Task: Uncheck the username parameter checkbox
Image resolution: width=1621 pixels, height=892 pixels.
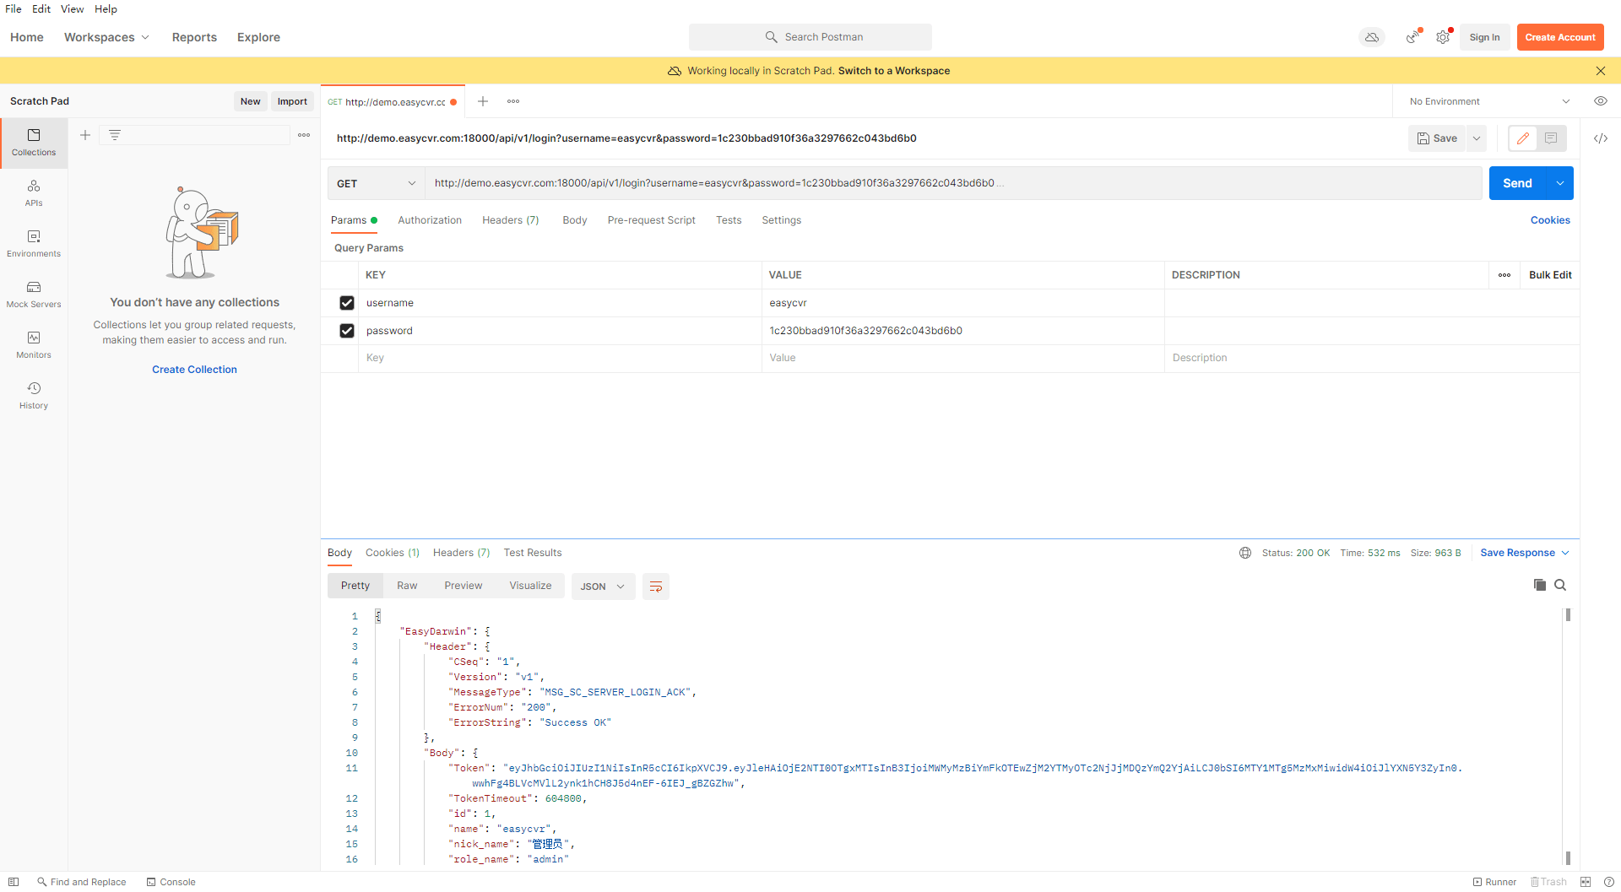Action: (347, 303)
